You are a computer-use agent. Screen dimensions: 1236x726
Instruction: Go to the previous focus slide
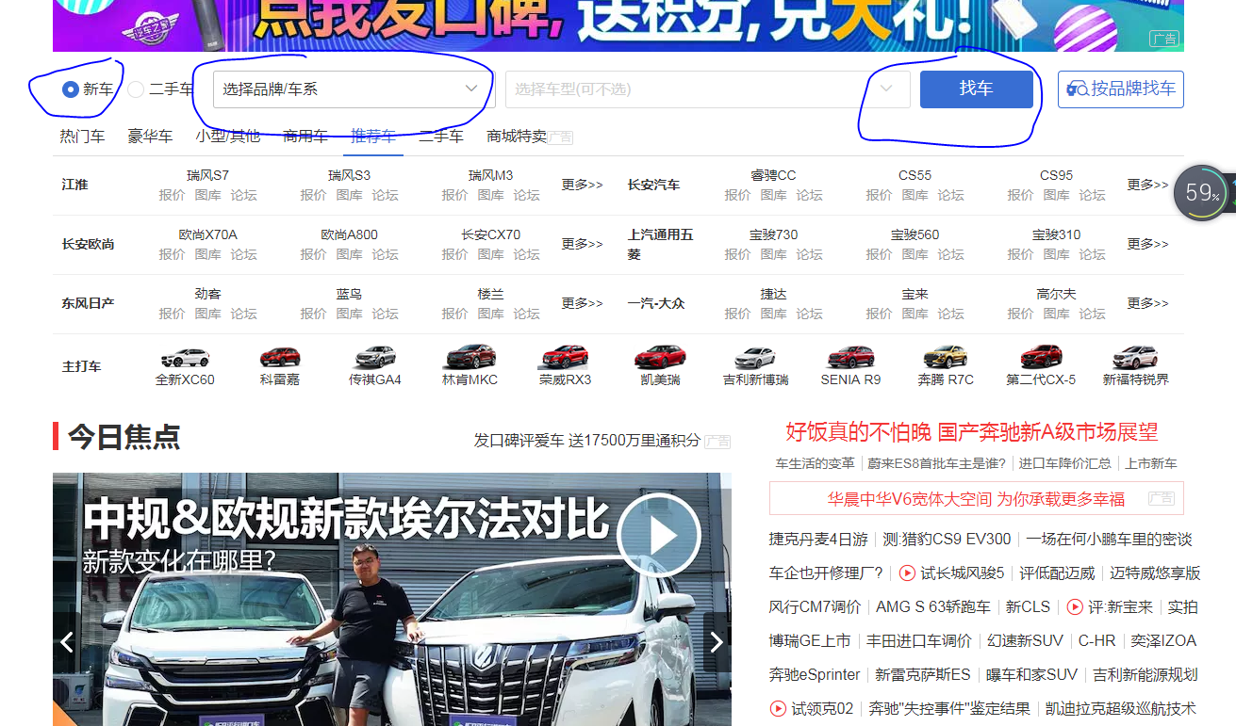[x=67, y=642]
